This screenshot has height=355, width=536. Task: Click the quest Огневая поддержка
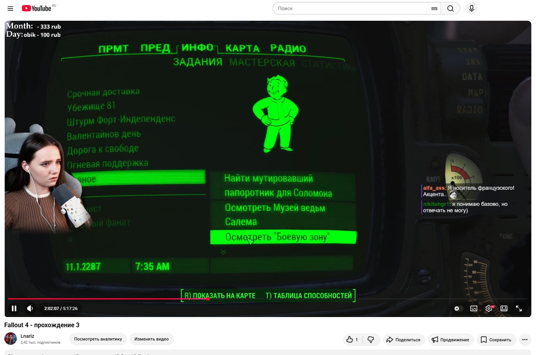108,164
